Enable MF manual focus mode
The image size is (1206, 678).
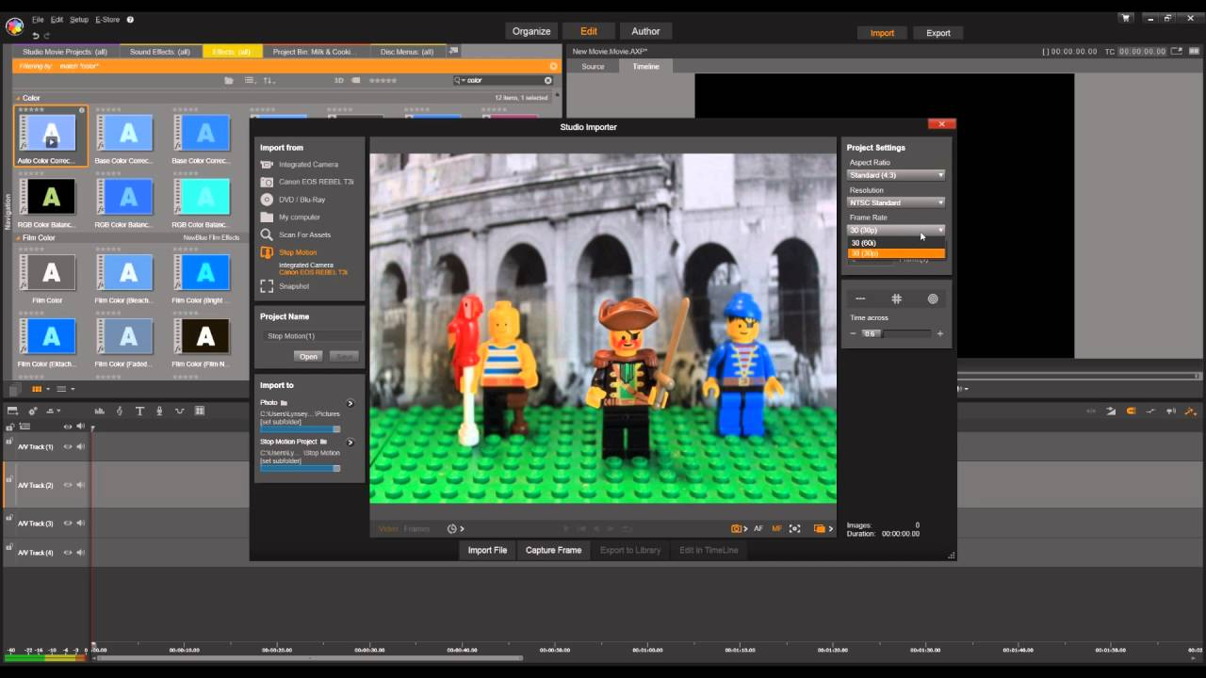pos(776,529)
